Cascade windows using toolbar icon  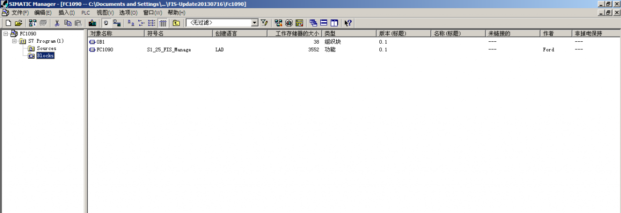pos(313,23)
